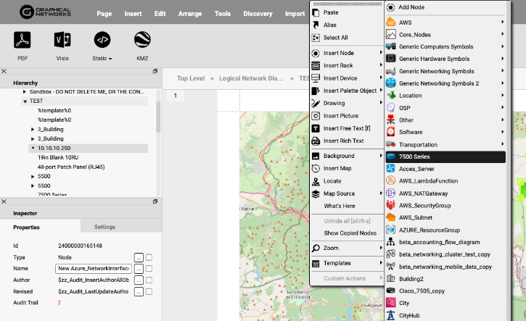Image resolution: width=526 pixels, height=321 pixels.
Task: Click Insert Map menu entry
Action: pyautogui.click(x=337, y=168)
